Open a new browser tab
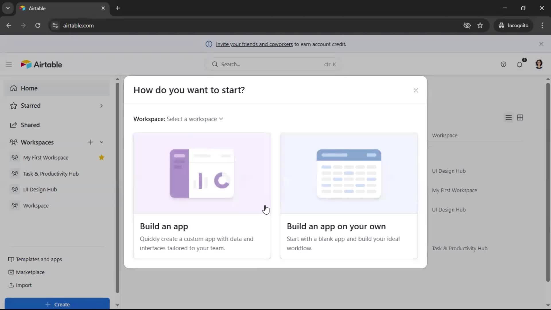551x310 pixels. (x=118, y=8)
